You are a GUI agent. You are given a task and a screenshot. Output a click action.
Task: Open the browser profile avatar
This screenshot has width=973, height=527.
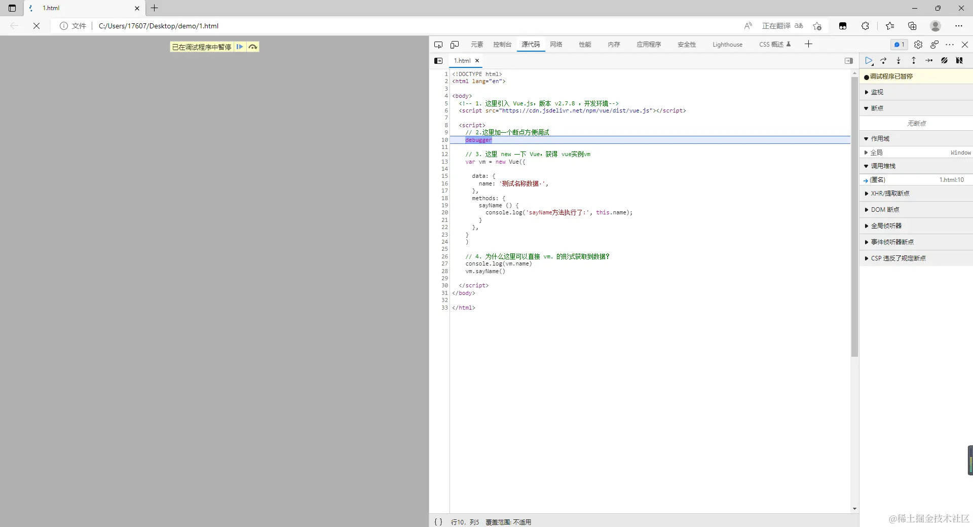coord(935,26)
